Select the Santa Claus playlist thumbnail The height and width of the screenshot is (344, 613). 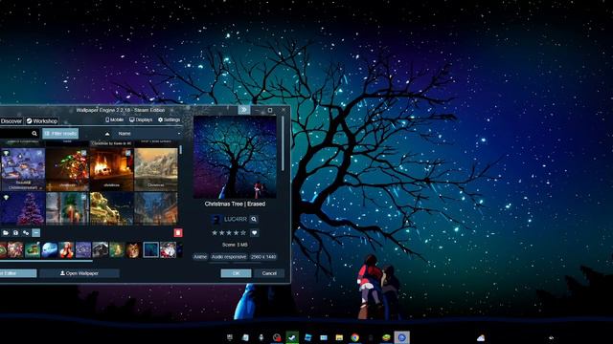[169, 249]
